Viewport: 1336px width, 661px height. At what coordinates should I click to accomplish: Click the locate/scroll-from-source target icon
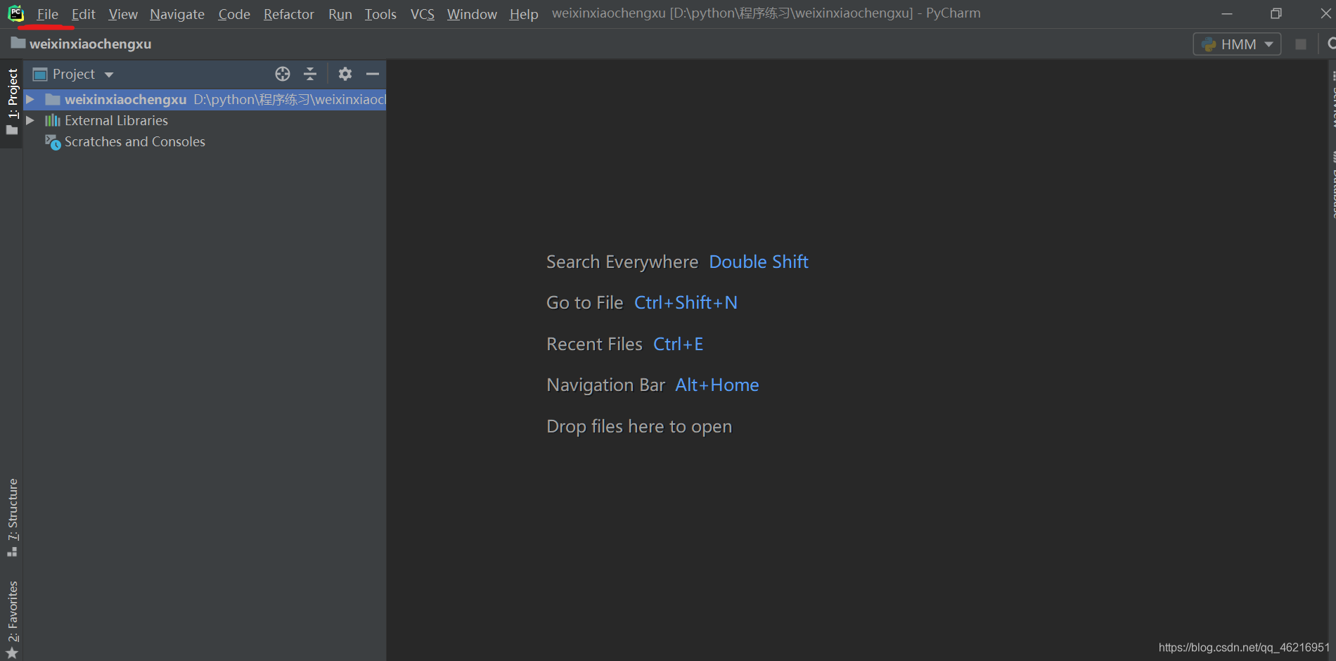pos(283,74)
